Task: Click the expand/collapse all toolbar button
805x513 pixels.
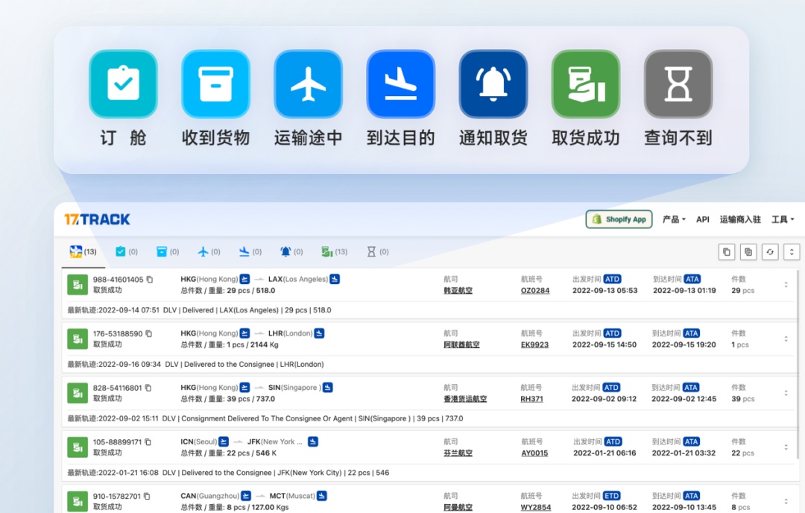Action: [x=792, y=251]
